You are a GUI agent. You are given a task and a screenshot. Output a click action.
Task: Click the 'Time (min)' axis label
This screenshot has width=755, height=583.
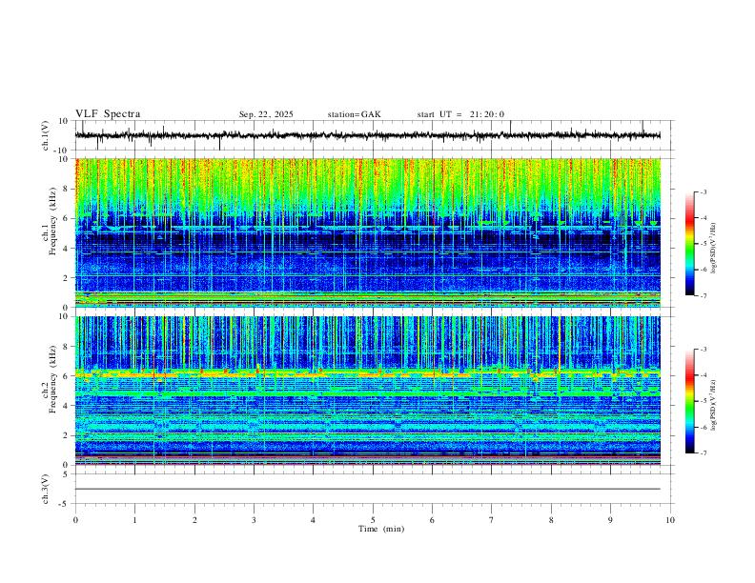pos(381,529)
